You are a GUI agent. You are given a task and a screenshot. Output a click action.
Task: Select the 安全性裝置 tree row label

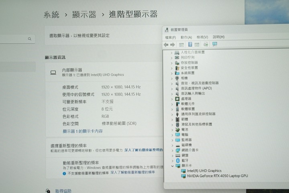pos(189,68)
